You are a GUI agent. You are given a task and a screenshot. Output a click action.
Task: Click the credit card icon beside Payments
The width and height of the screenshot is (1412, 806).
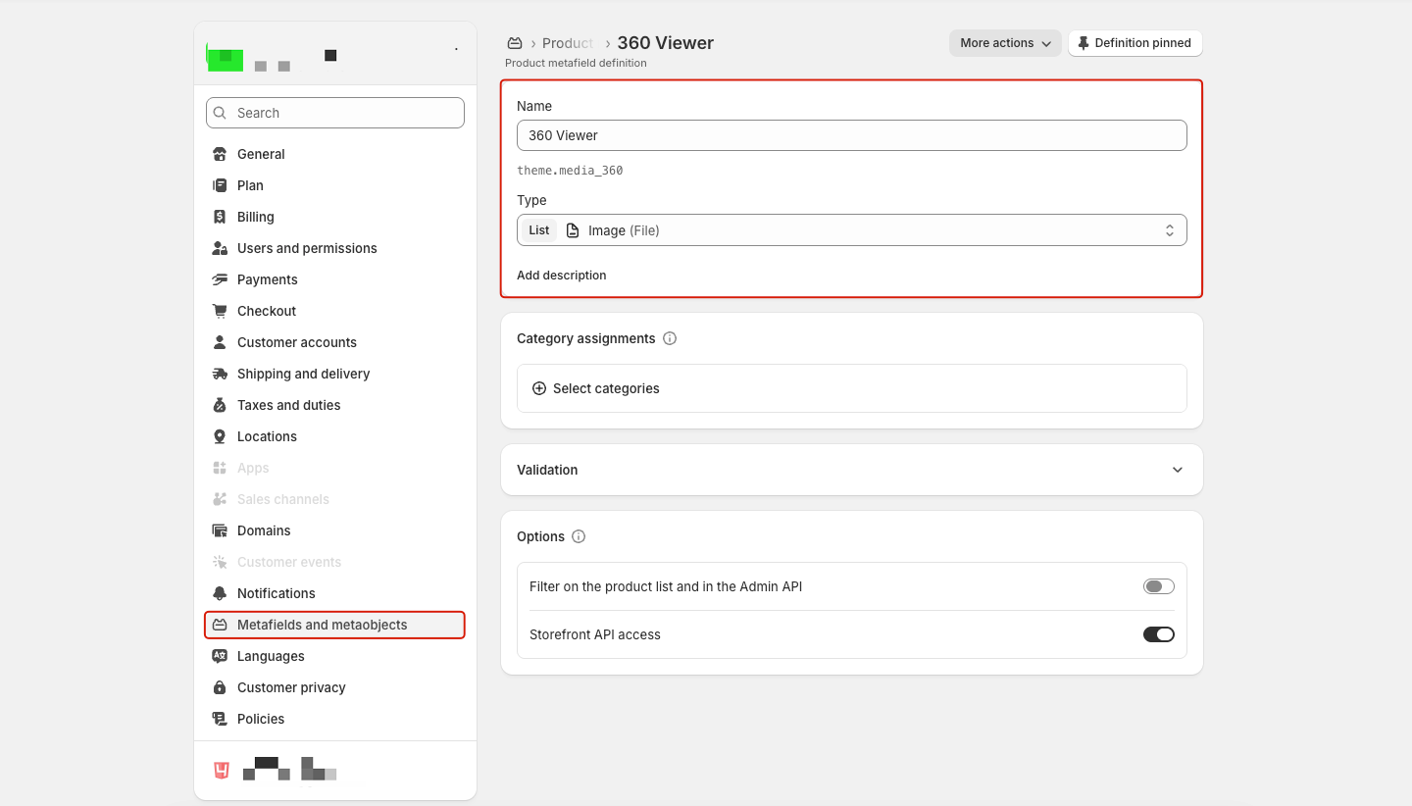tap(220, 279)
